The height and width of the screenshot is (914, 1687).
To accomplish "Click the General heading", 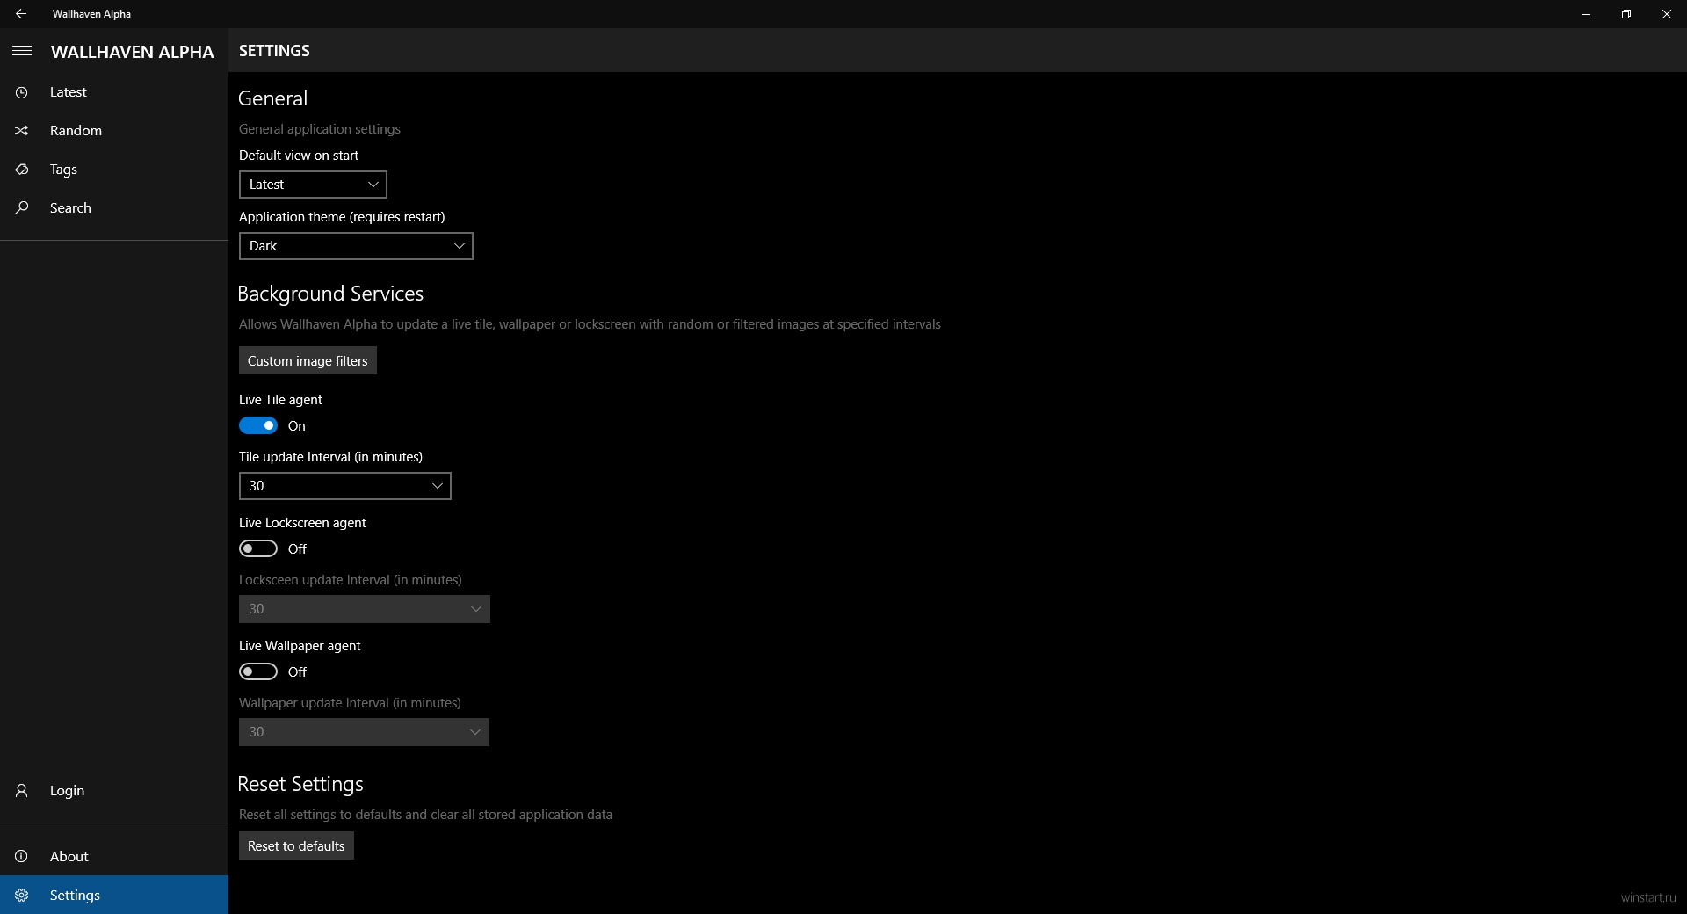I will coord(272,98).
